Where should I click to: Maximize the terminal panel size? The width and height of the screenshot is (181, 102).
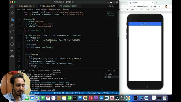point(114,71)
